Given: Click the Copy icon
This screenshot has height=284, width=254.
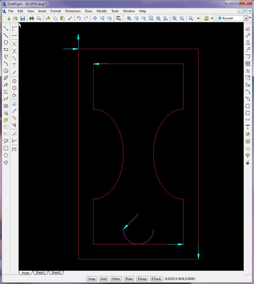Looking at the screenshot, I should click(x=55, y=18).
